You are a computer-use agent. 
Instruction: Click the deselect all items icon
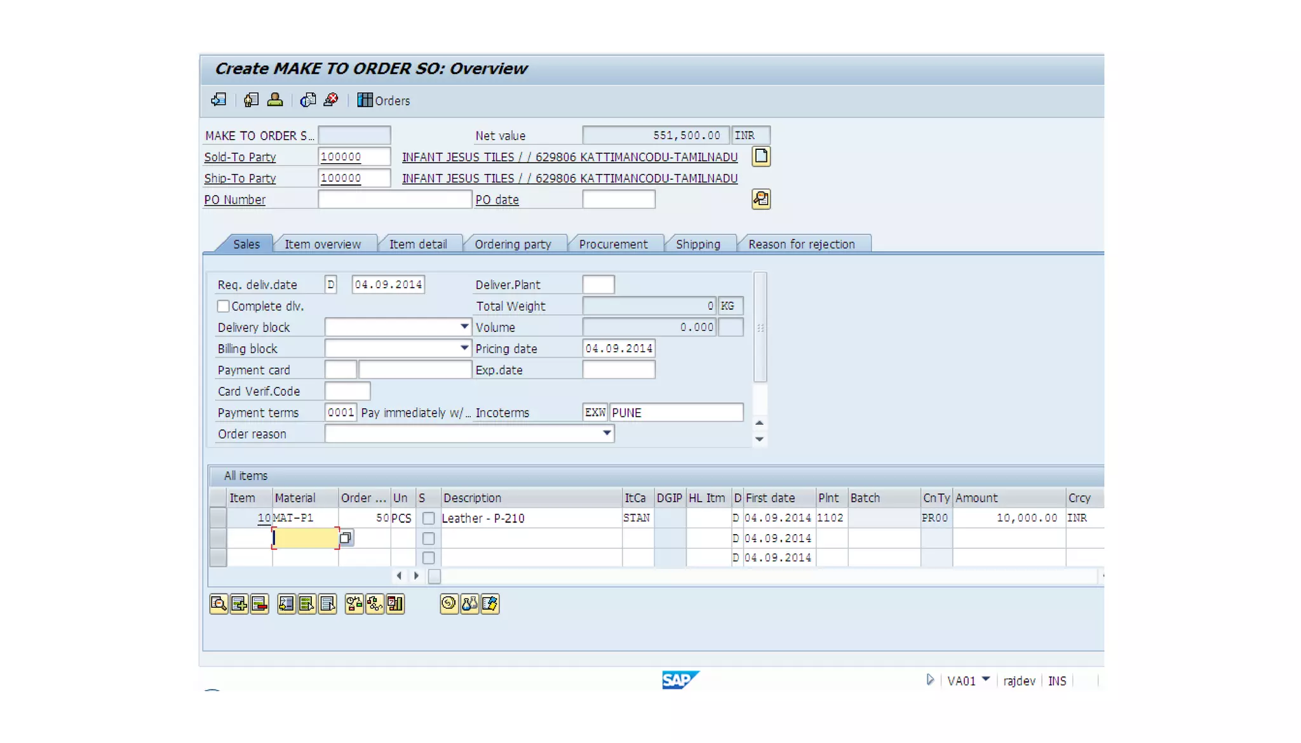[x=327, y=603]
